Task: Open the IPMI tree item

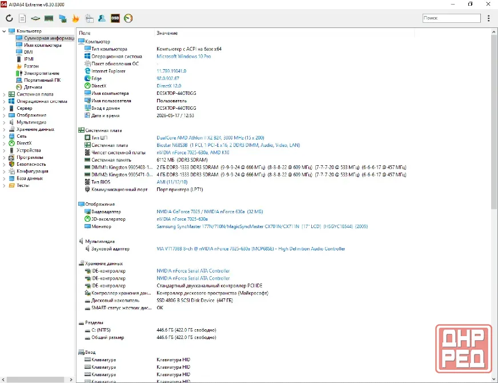Action: (x=29, y=59)
